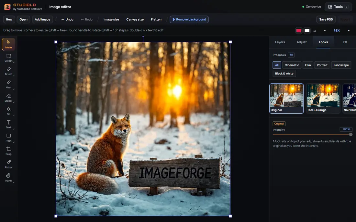The image size is (356, 222).
Task: Zoom out with the minus button
Action: 325,31
